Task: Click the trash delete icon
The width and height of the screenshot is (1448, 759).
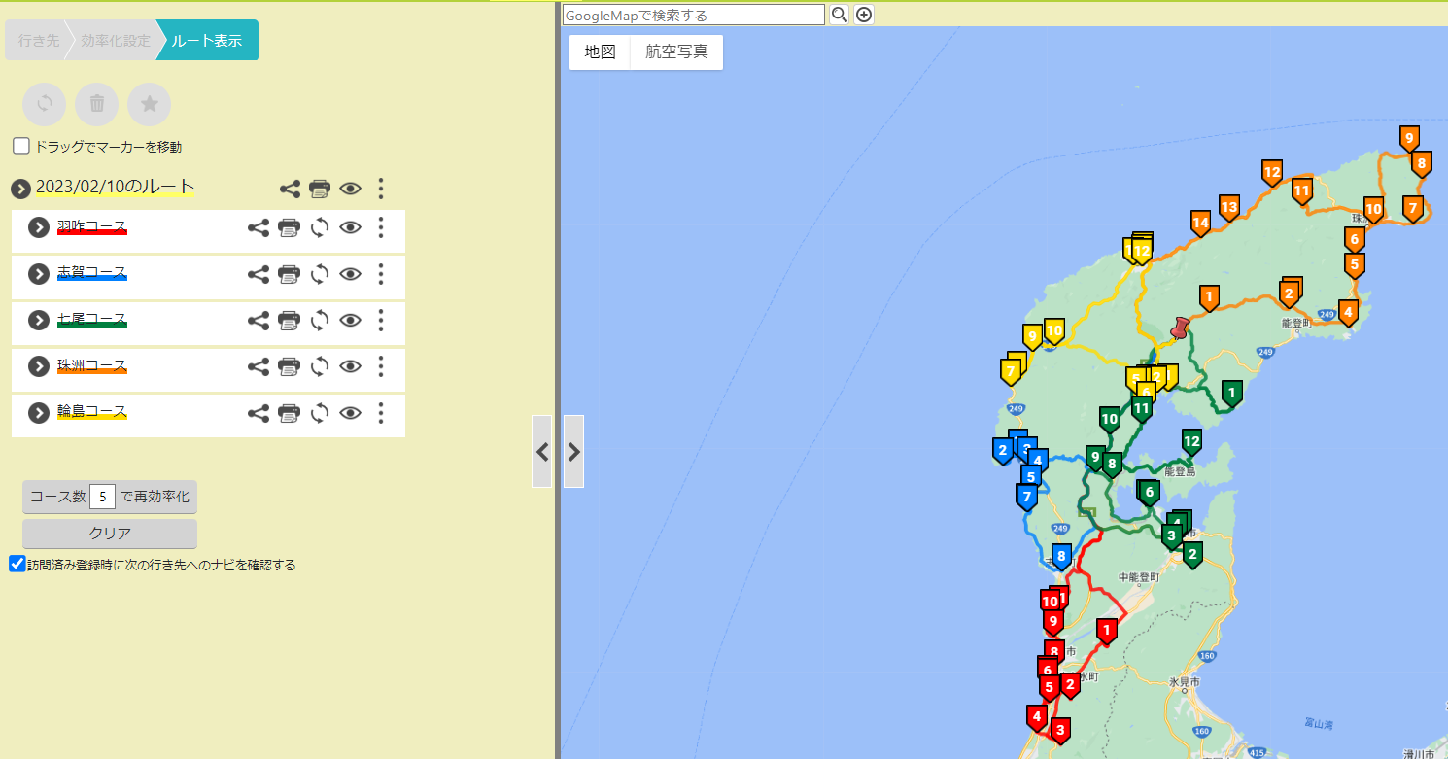Action: (97, 104)
